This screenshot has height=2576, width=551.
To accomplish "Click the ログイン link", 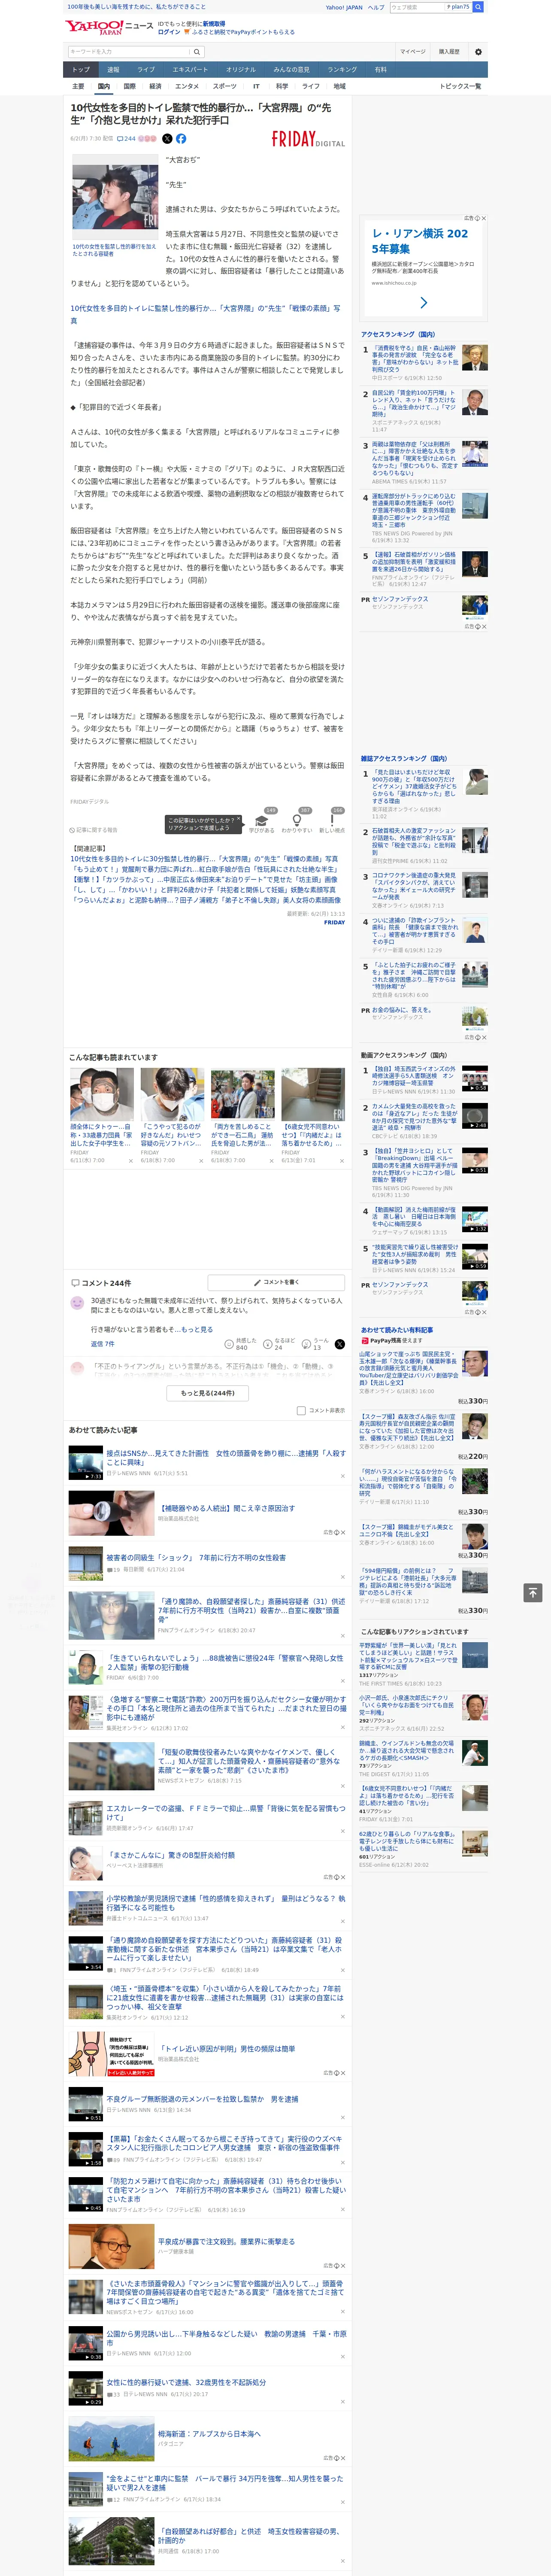I will point(169,32).
